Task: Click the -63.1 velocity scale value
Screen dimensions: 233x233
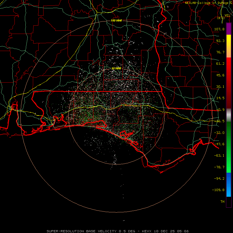Action: tap(219, 156)
